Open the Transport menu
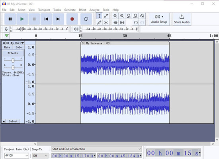The height and width of the screenshot is (159, 219). coord(44,10)
